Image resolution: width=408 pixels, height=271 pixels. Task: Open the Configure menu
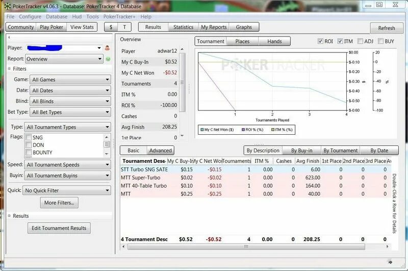pyautogui.click(x=30, y=17)
